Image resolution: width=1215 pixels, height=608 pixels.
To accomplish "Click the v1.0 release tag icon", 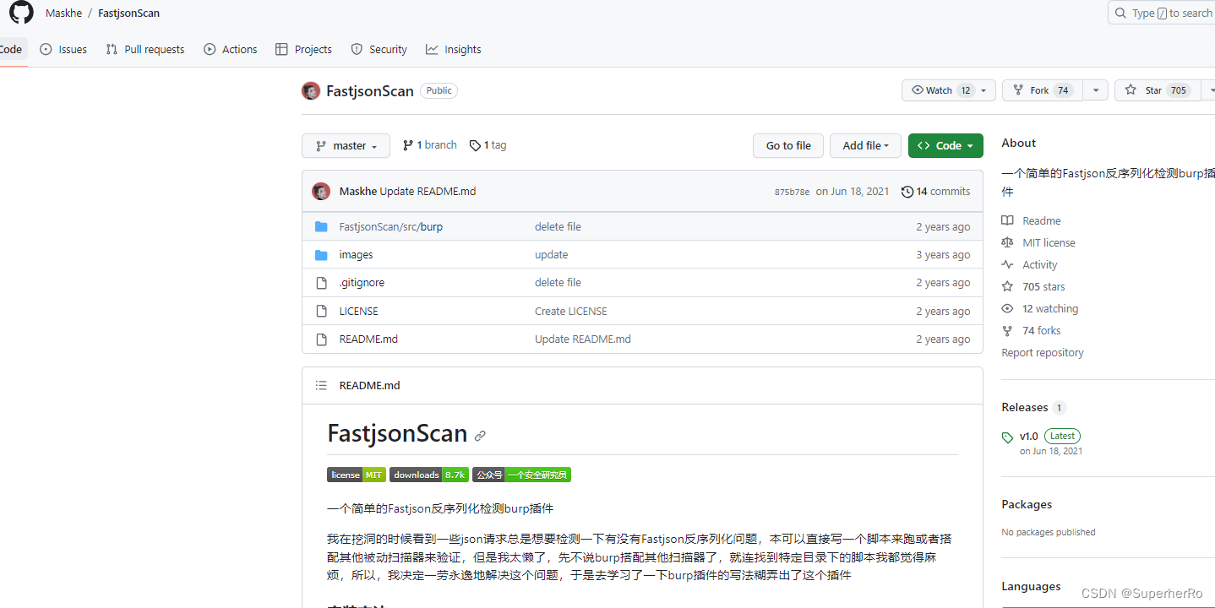I will (x=1007, y=437).
